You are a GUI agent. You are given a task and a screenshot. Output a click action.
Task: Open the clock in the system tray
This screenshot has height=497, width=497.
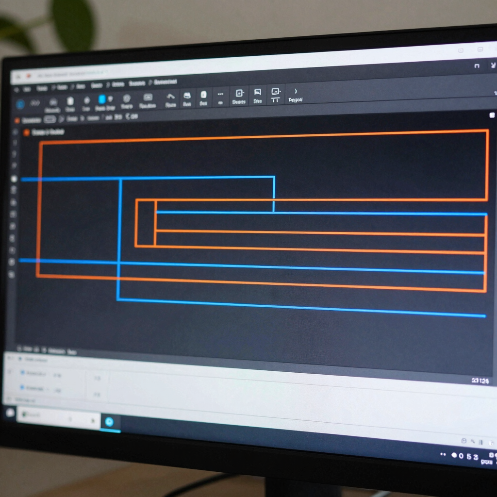pos(468,456)
